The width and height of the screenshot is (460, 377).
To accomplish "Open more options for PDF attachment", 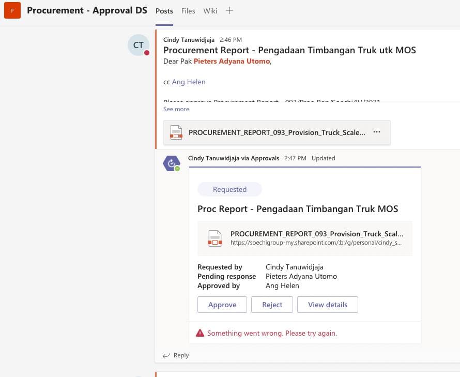I will 377,132.
